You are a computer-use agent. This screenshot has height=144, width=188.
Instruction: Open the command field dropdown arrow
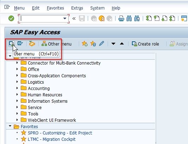(x=65, y=18)
